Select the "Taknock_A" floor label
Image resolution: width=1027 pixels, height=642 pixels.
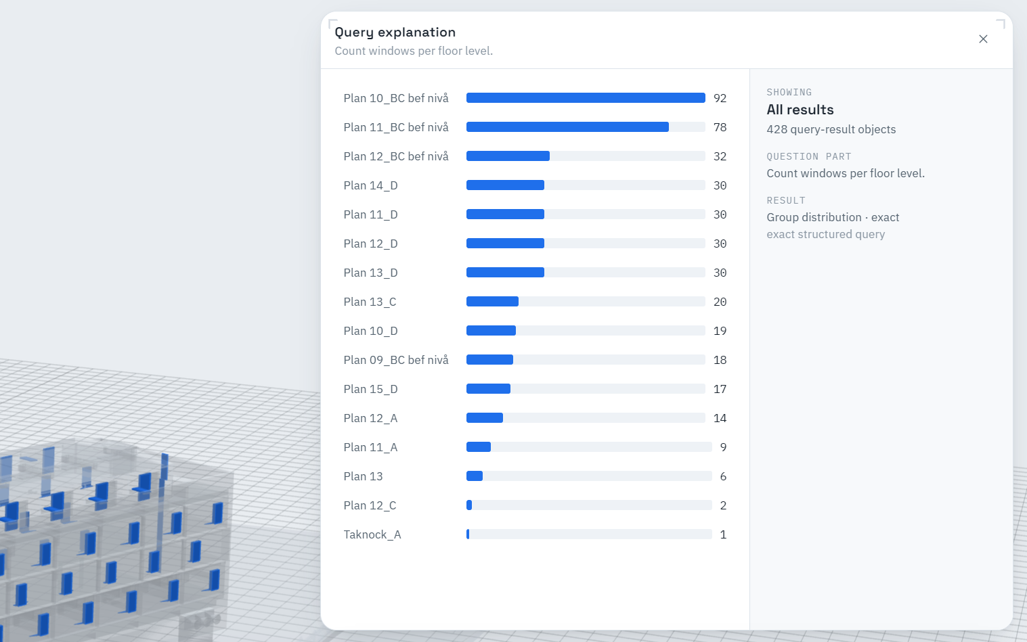point(372,534)
